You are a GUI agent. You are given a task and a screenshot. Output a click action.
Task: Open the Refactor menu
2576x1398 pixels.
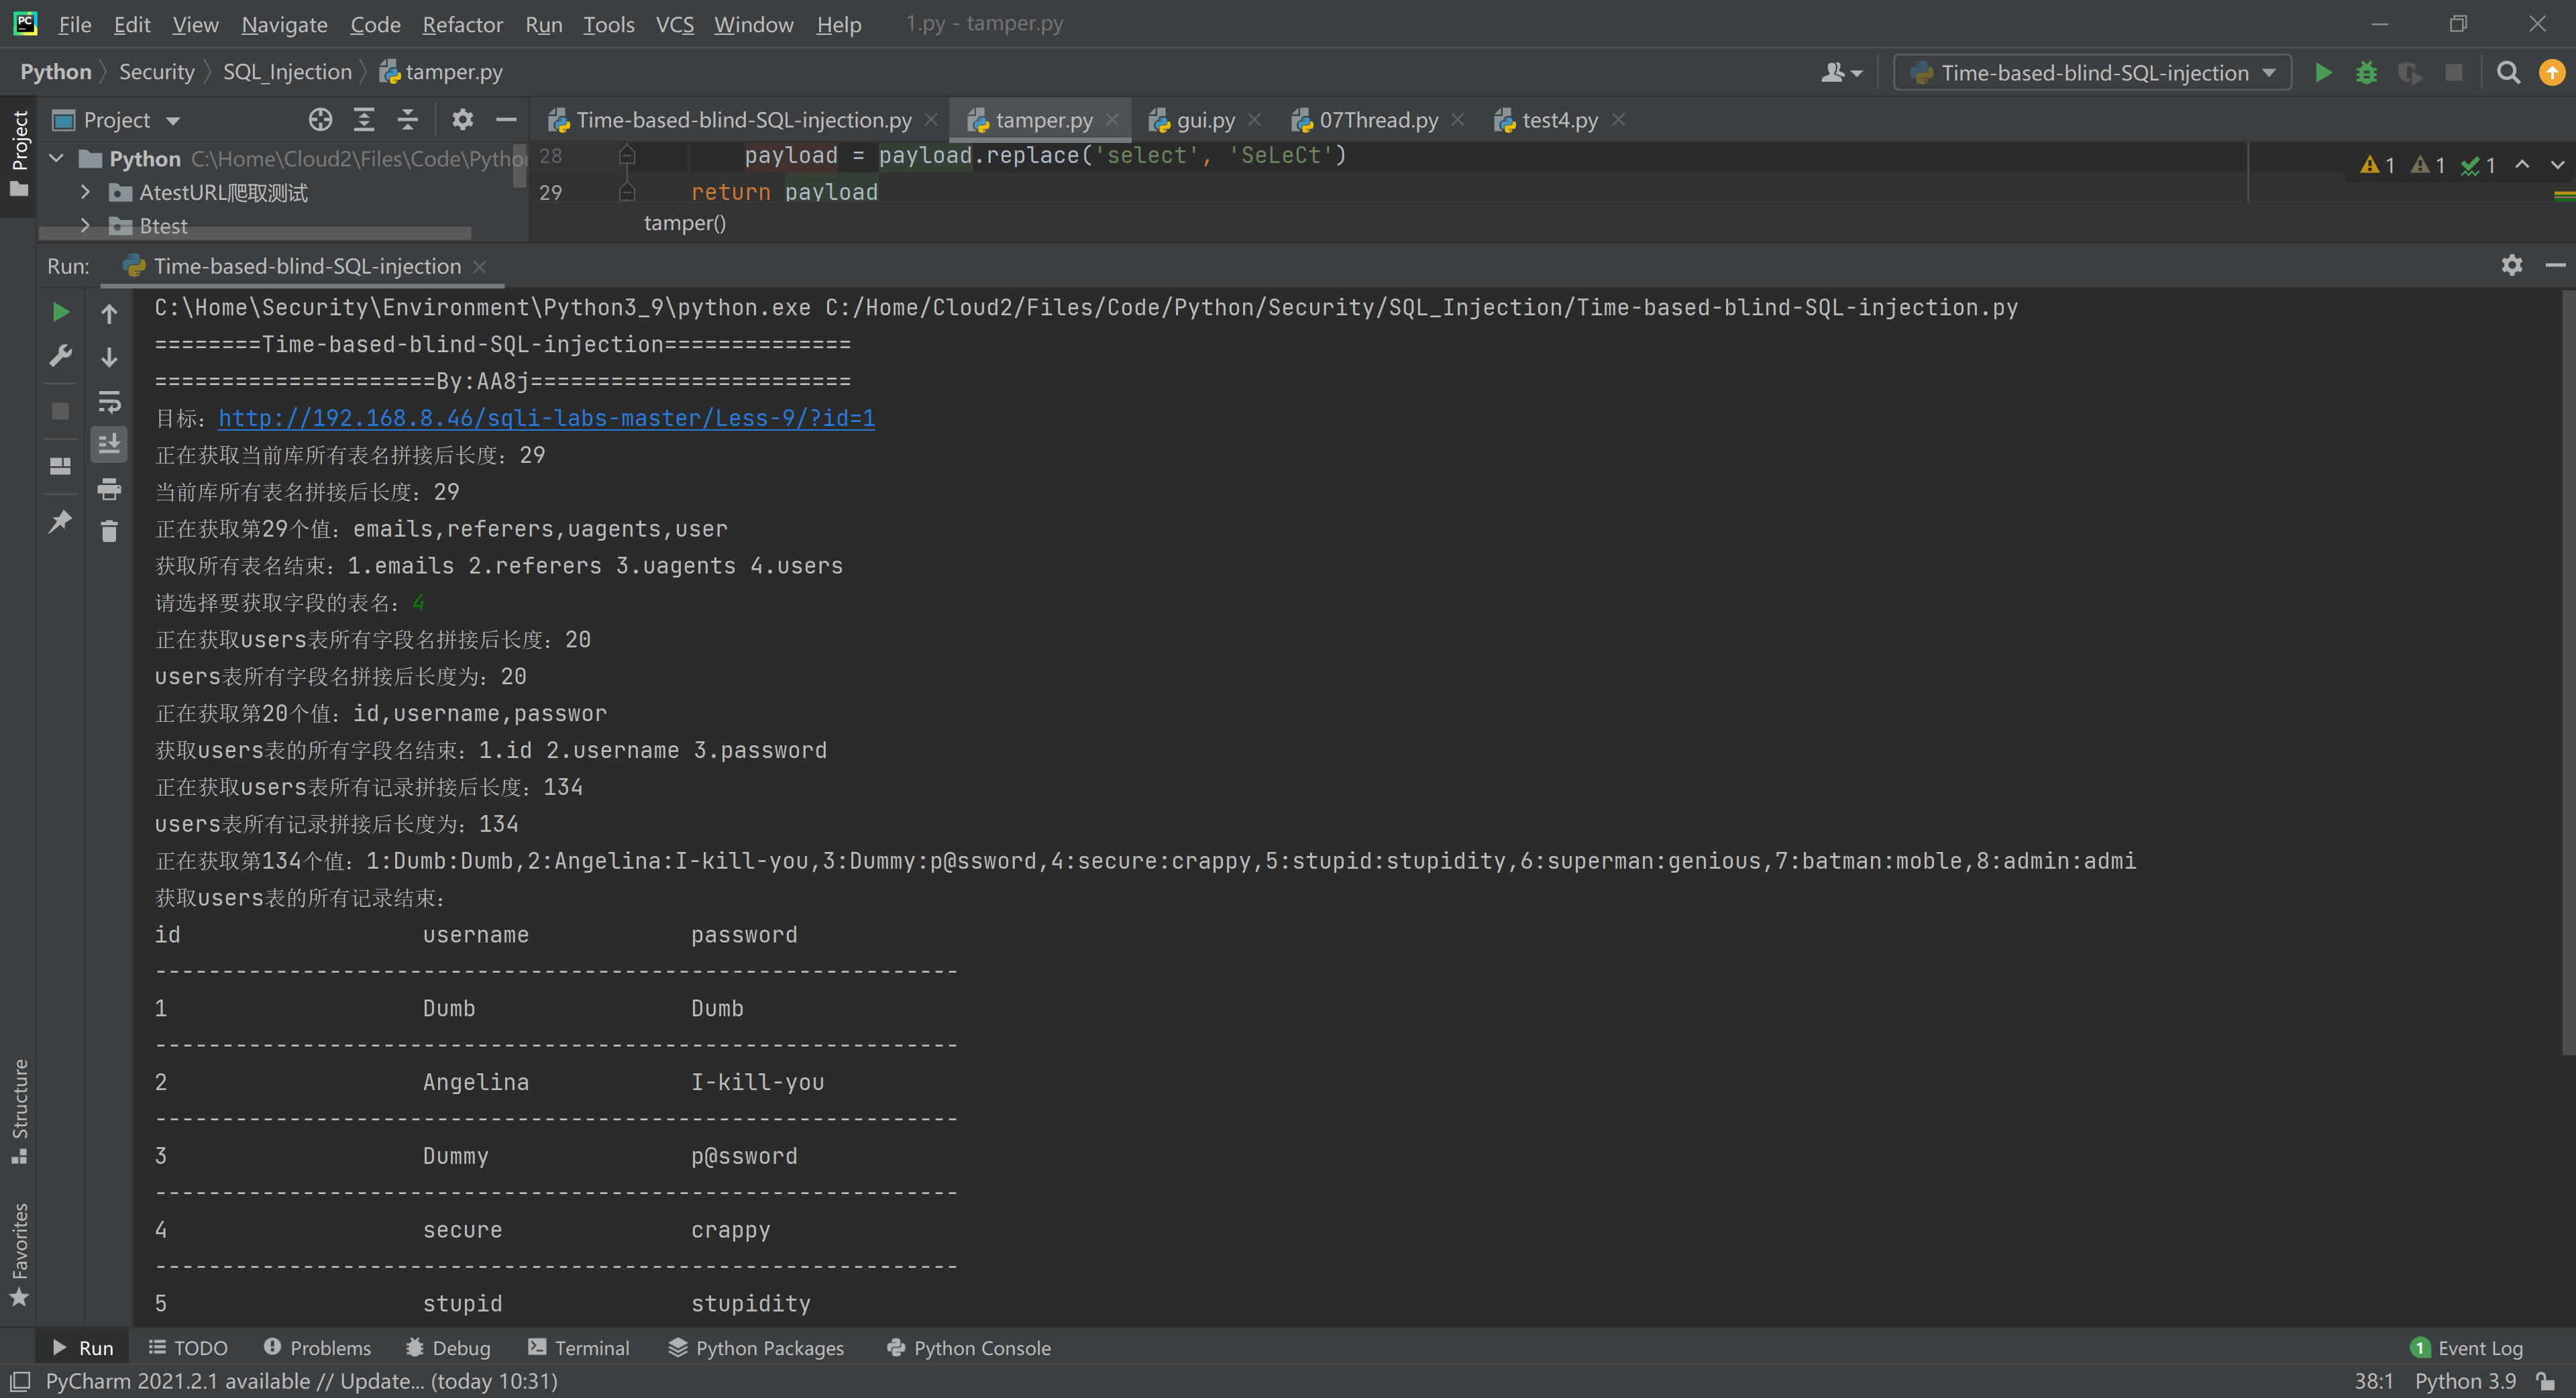pyautogui.click(x=462, y=24)
